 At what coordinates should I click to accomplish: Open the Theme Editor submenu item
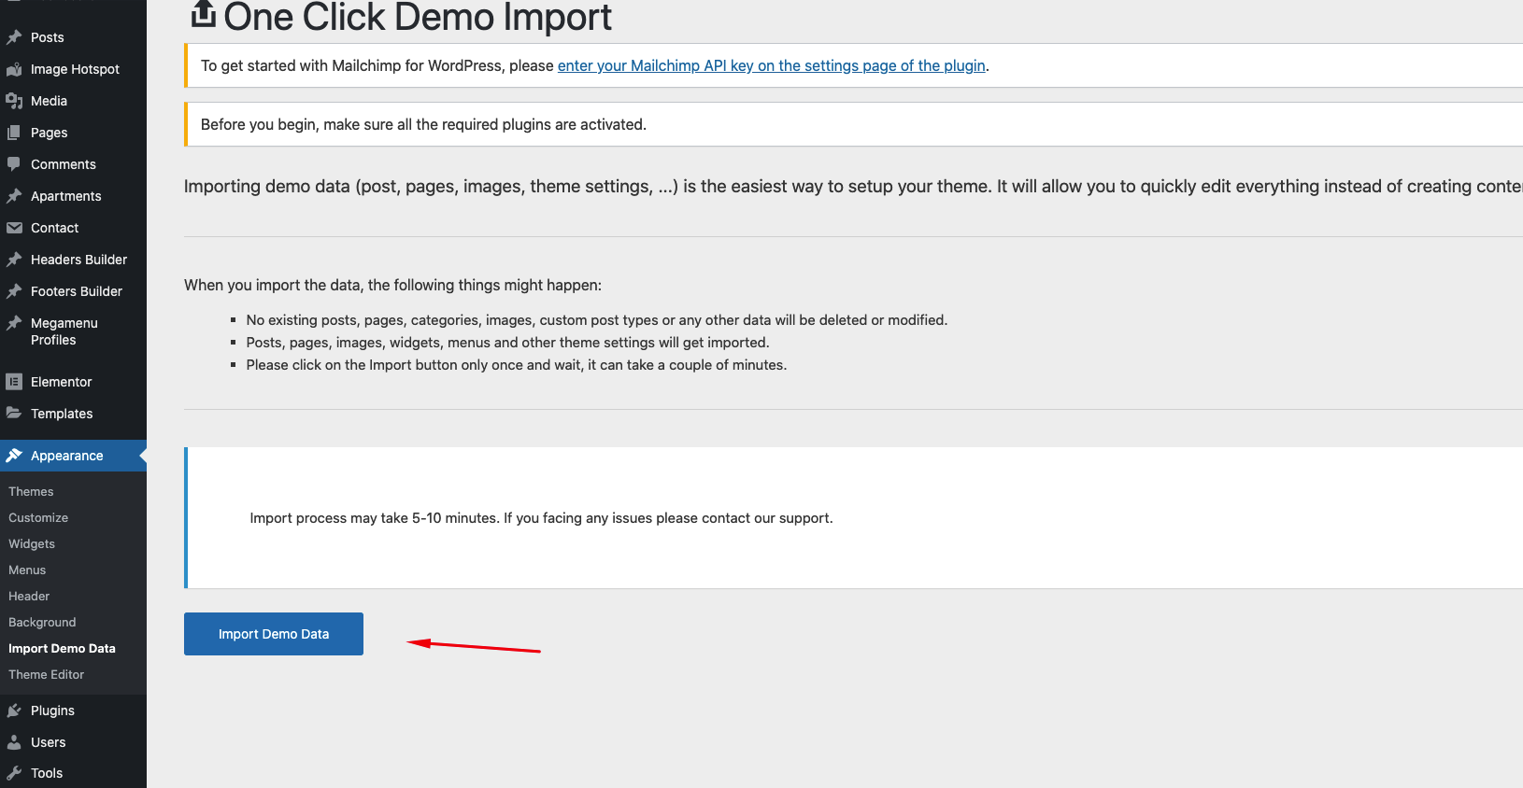(46, 674)
